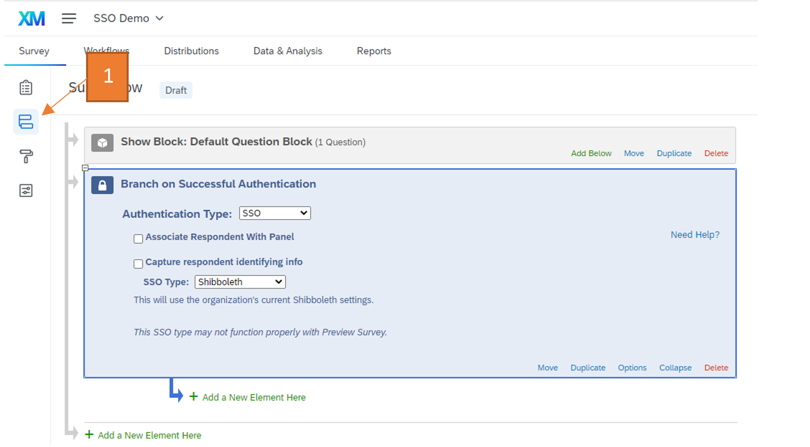
Task: Open the Need Help? link
Action: tap(695, 235)
